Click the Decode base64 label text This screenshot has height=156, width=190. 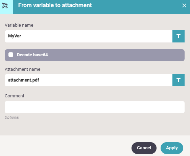(32, 55)
